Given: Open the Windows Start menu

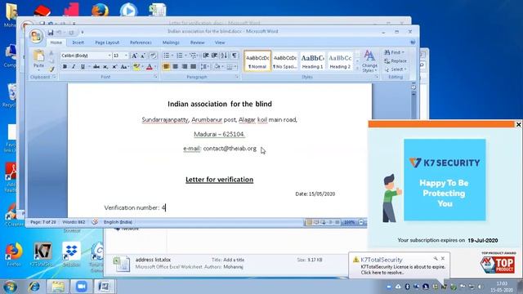Looking at the screenshot, I should [10, 287].
